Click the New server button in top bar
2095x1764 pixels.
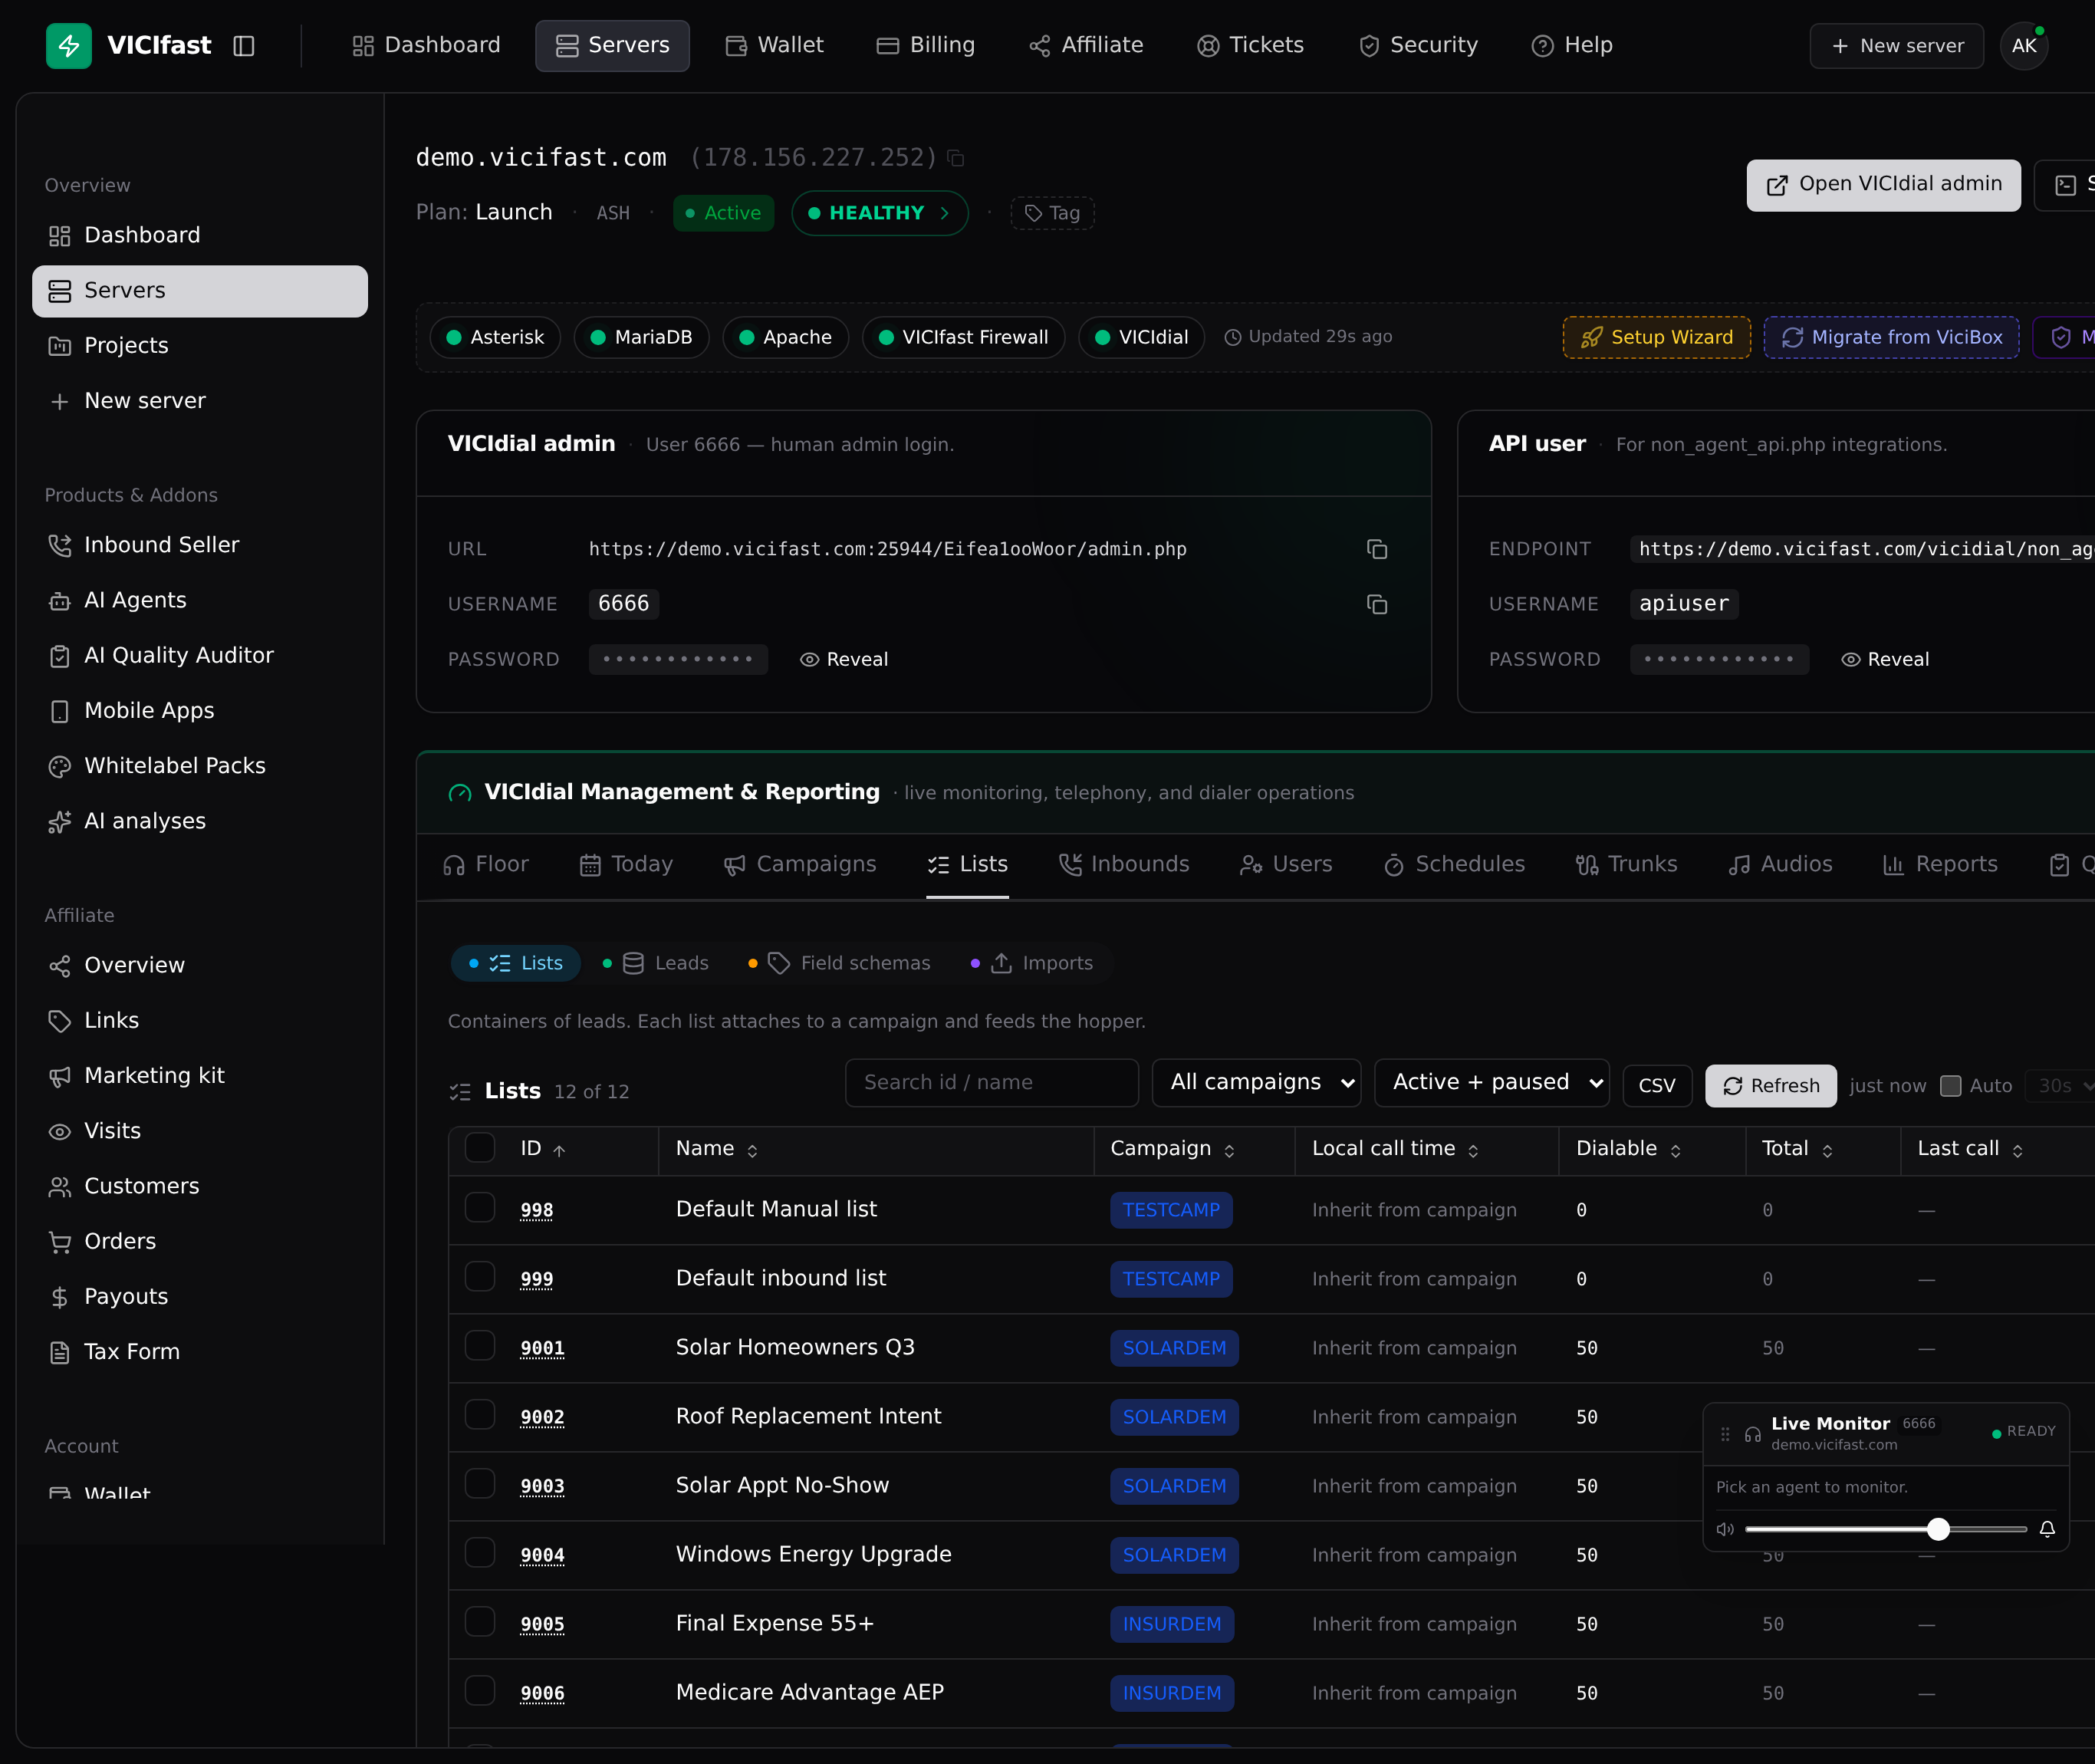point(1896,46)
